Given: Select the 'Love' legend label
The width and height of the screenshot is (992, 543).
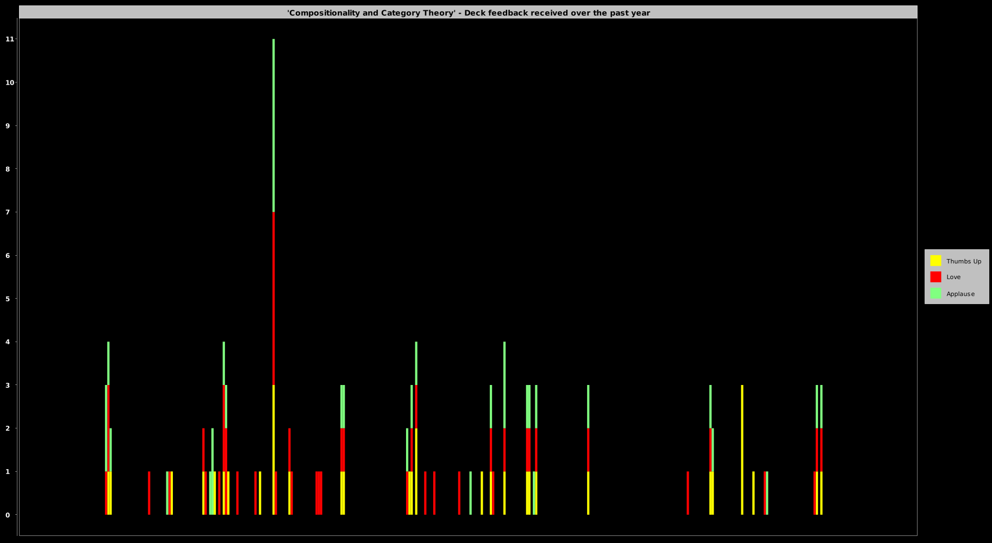Looking at the screenshot, I should coord(953,277).
